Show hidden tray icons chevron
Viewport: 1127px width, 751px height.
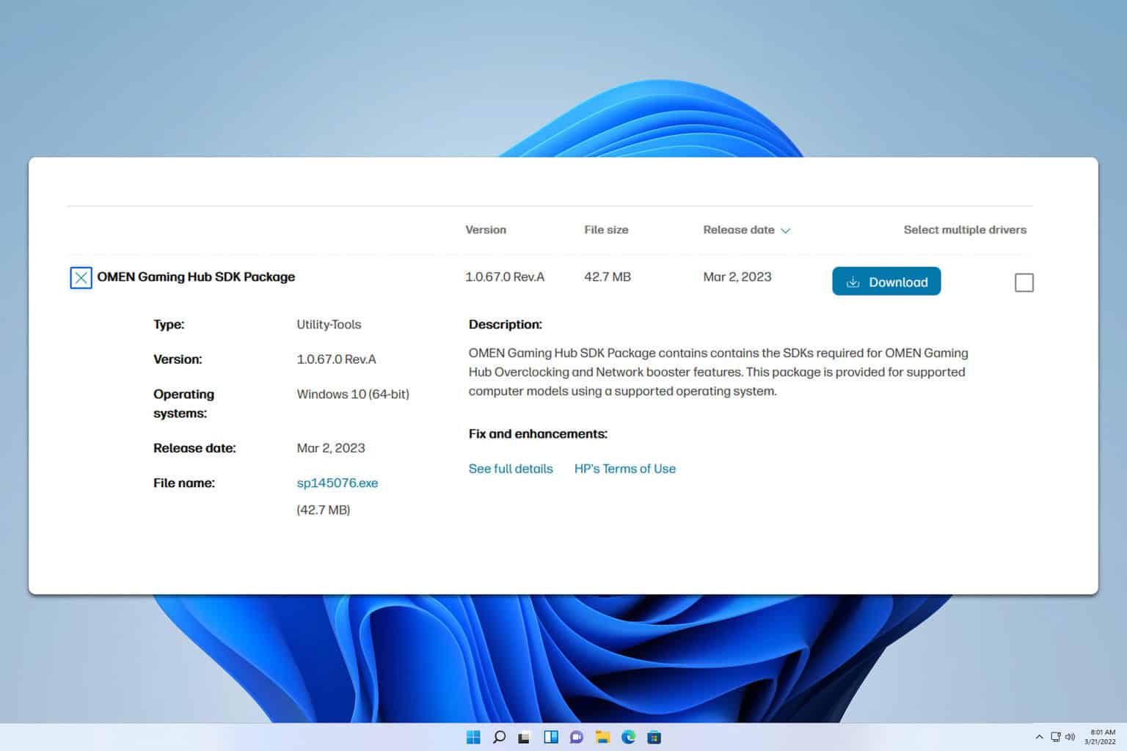click(1039, 737)
